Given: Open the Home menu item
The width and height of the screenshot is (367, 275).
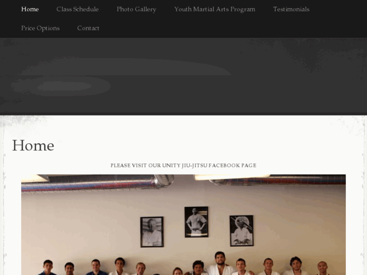Looking at the screenshot, I should point(30,9).
